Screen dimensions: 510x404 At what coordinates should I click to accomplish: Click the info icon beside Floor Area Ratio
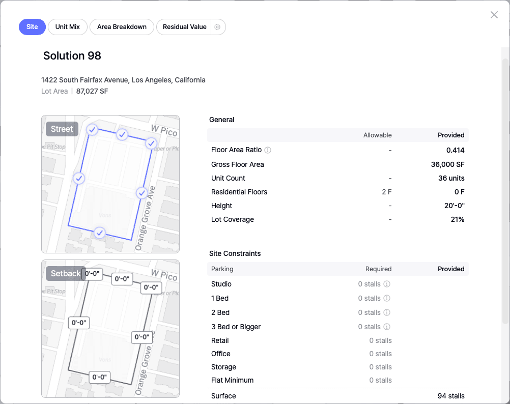coord(268,150)
